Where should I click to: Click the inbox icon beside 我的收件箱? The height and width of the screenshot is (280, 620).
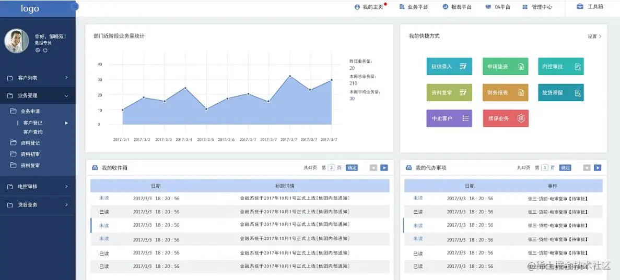tap(95, 167)
